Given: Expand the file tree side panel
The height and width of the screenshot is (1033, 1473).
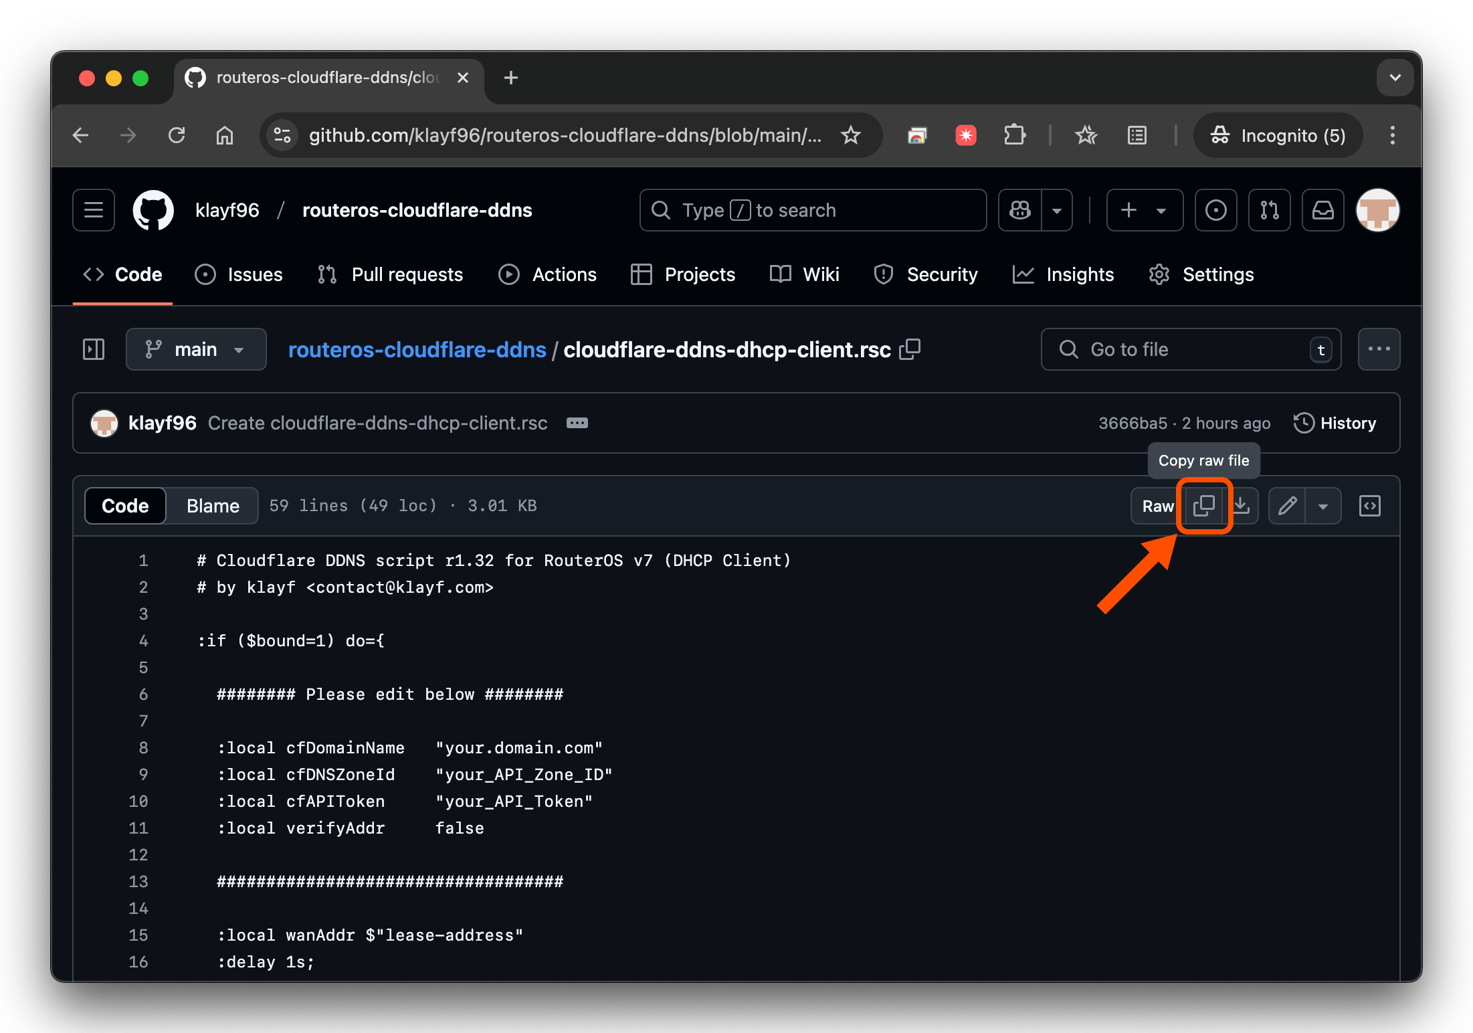Looking at the screenshot, I should [x=94, y=349].
